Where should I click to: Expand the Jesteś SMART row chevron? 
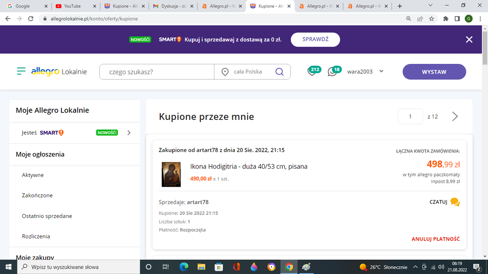click(129, 133)
